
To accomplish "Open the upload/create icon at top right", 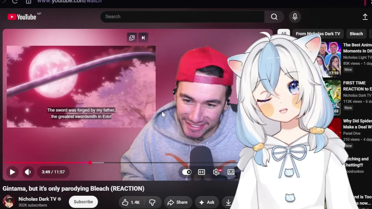I will point(365,17).
